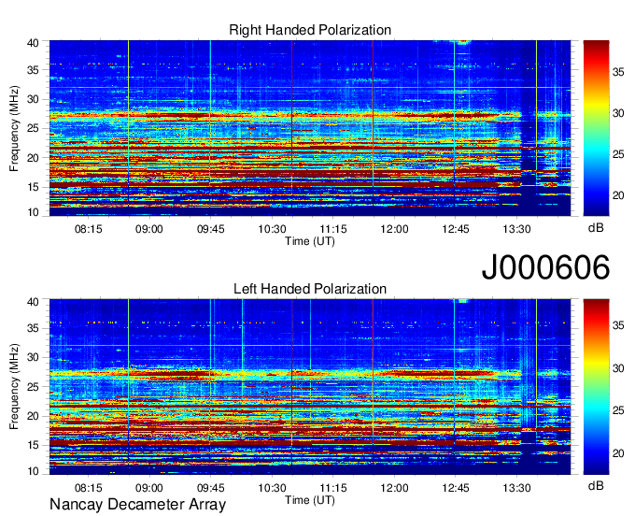Click the 20 dB label on the lower colorbar
Image resolution: width=635 pixels, height=516 pixels.
618,453
